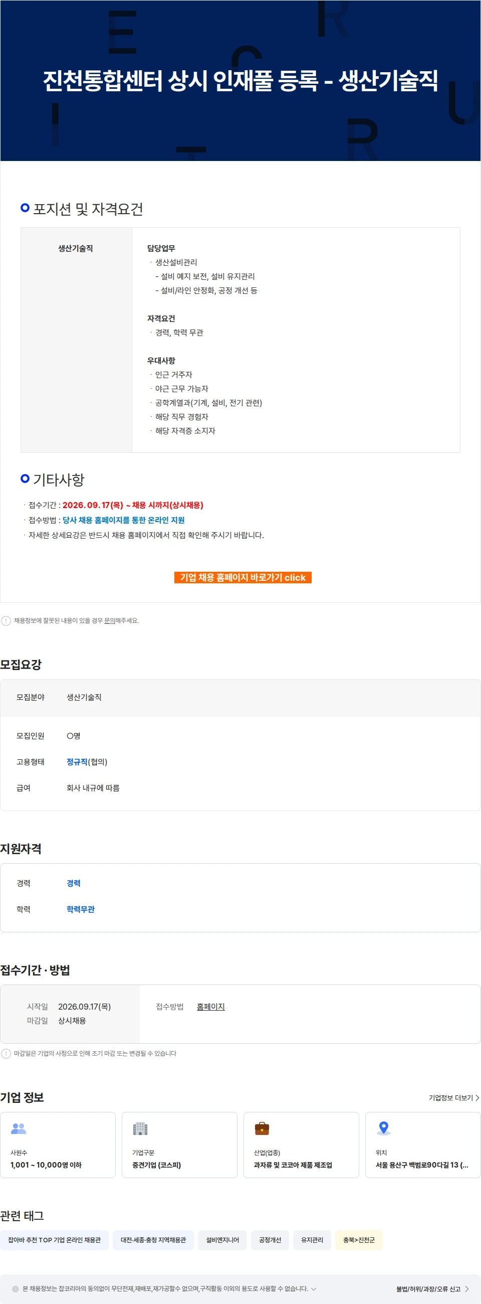Open the 문의 link in the notice

[109, 620]
